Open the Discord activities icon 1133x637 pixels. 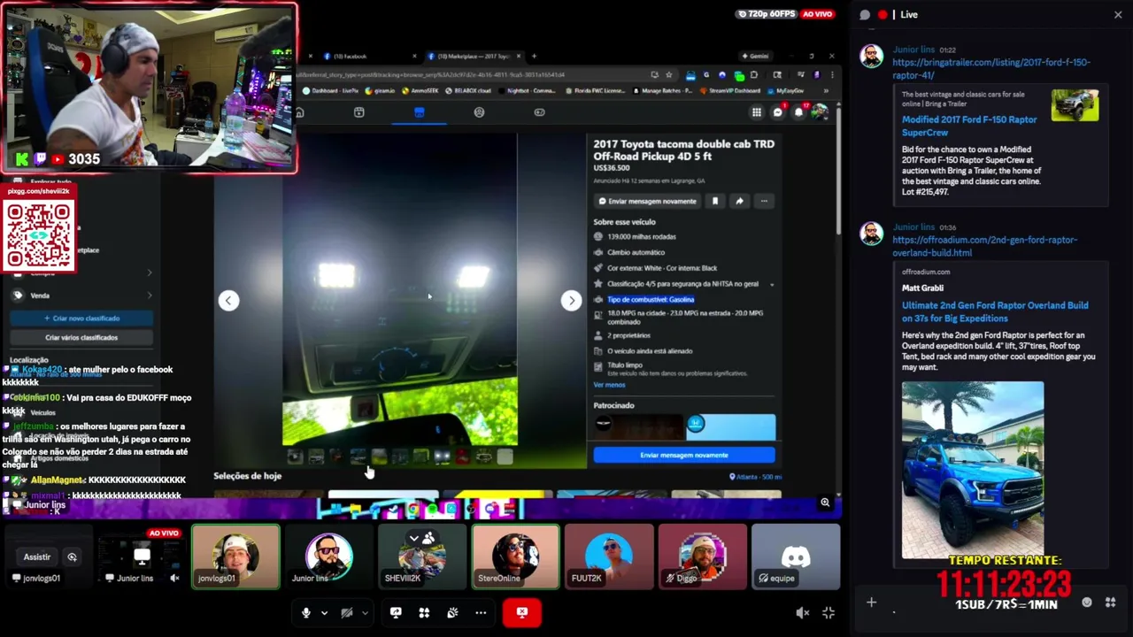[x=424, y=612]
